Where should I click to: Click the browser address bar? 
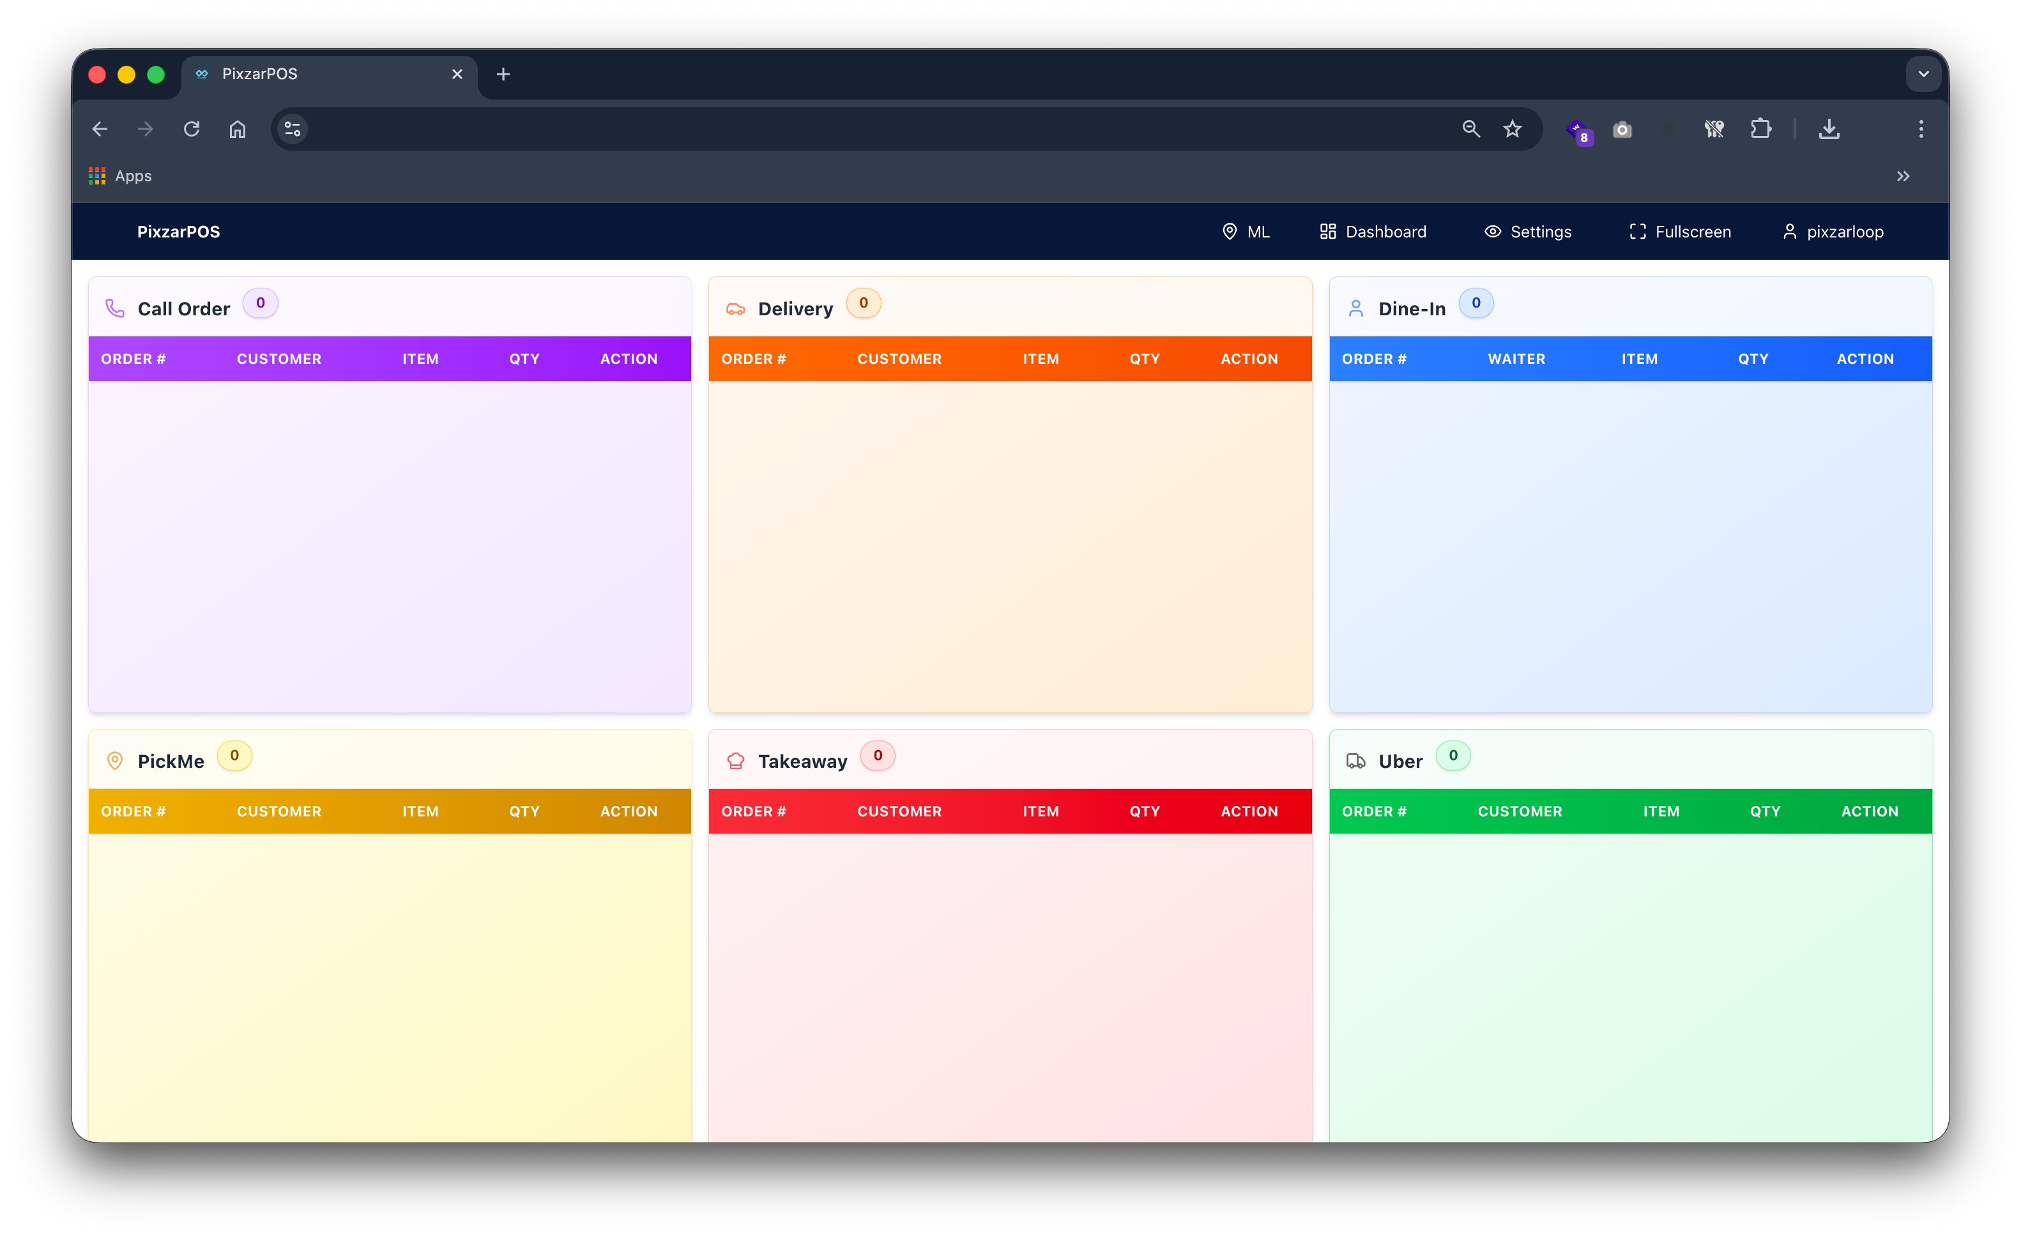click(x=820, y=129)
